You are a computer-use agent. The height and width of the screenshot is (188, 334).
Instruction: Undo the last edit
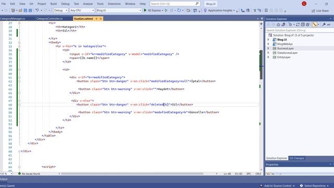(x=37, y=10)
